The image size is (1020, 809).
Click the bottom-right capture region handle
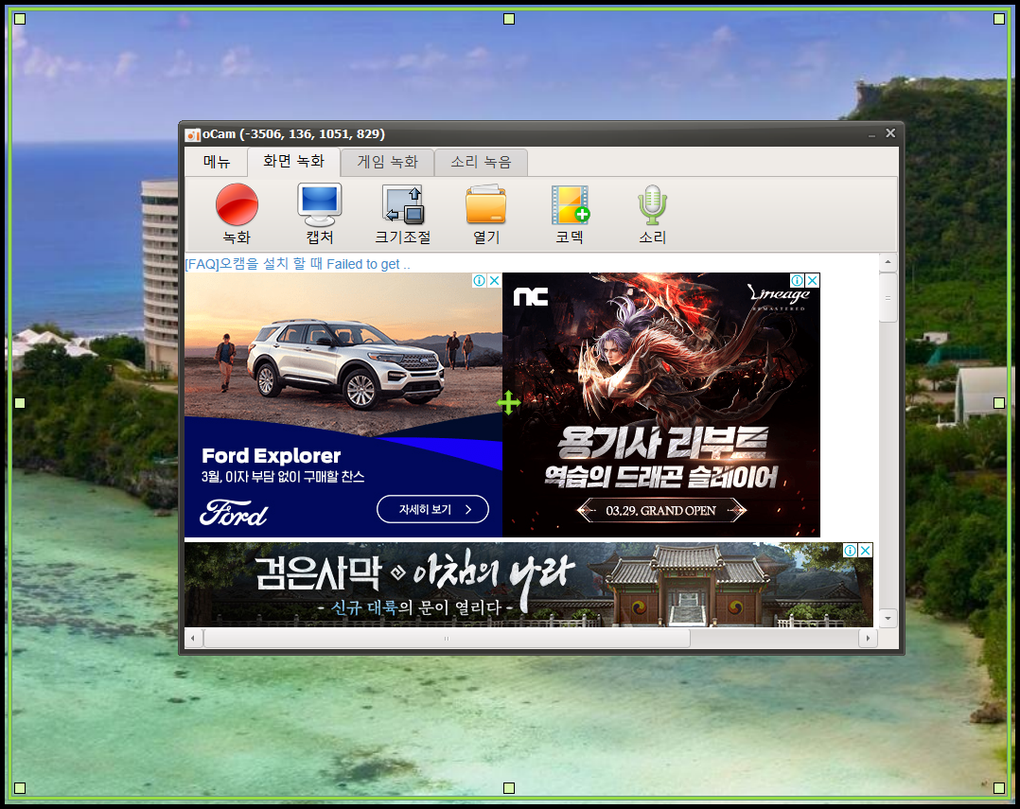pos(999,788)
